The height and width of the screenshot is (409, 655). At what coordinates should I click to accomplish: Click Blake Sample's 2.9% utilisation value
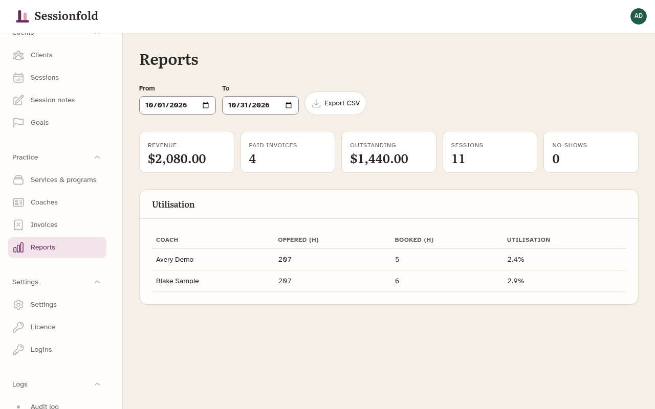coord(516,281)
